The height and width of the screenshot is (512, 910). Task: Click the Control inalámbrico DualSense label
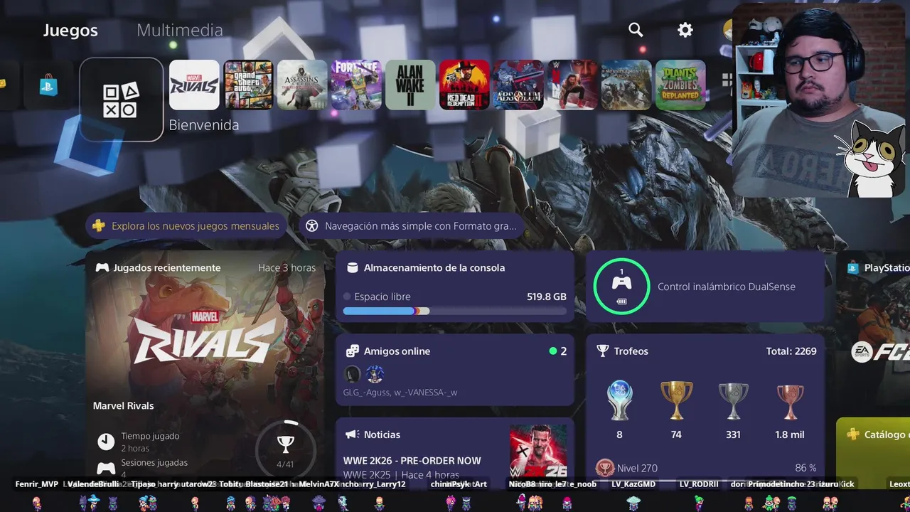727,287
